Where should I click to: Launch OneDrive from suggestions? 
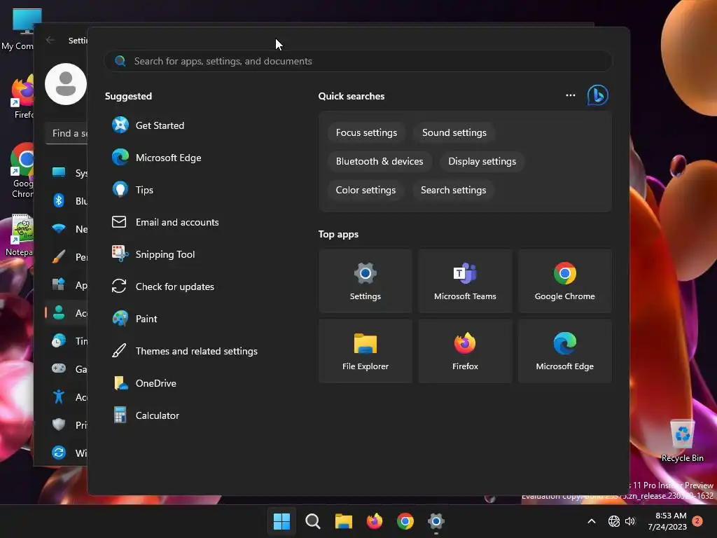pyautogui.click(x=144, y=383)
